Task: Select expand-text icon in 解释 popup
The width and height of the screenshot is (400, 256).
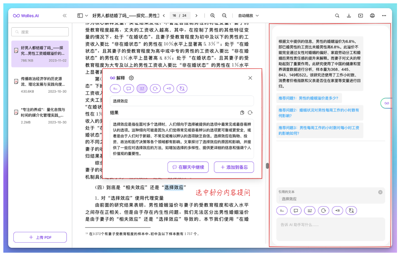Action: tap(168, 88)
